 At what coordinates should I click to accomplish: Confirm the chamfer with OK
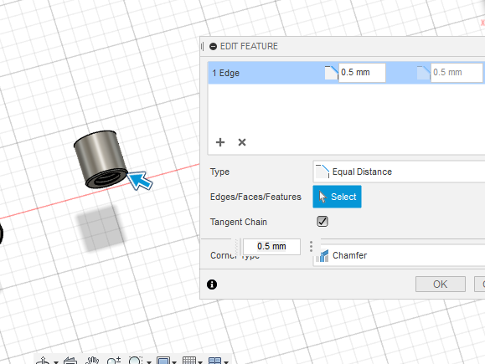pos(440,284)
